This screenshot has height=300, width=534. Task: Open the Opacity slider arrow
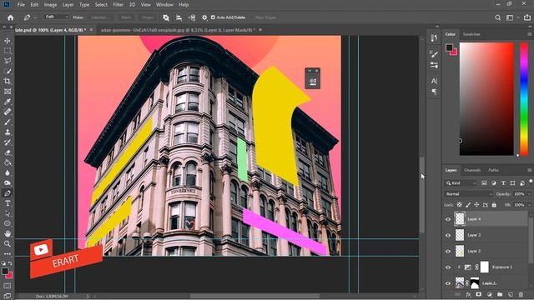(x=529, y=194)
